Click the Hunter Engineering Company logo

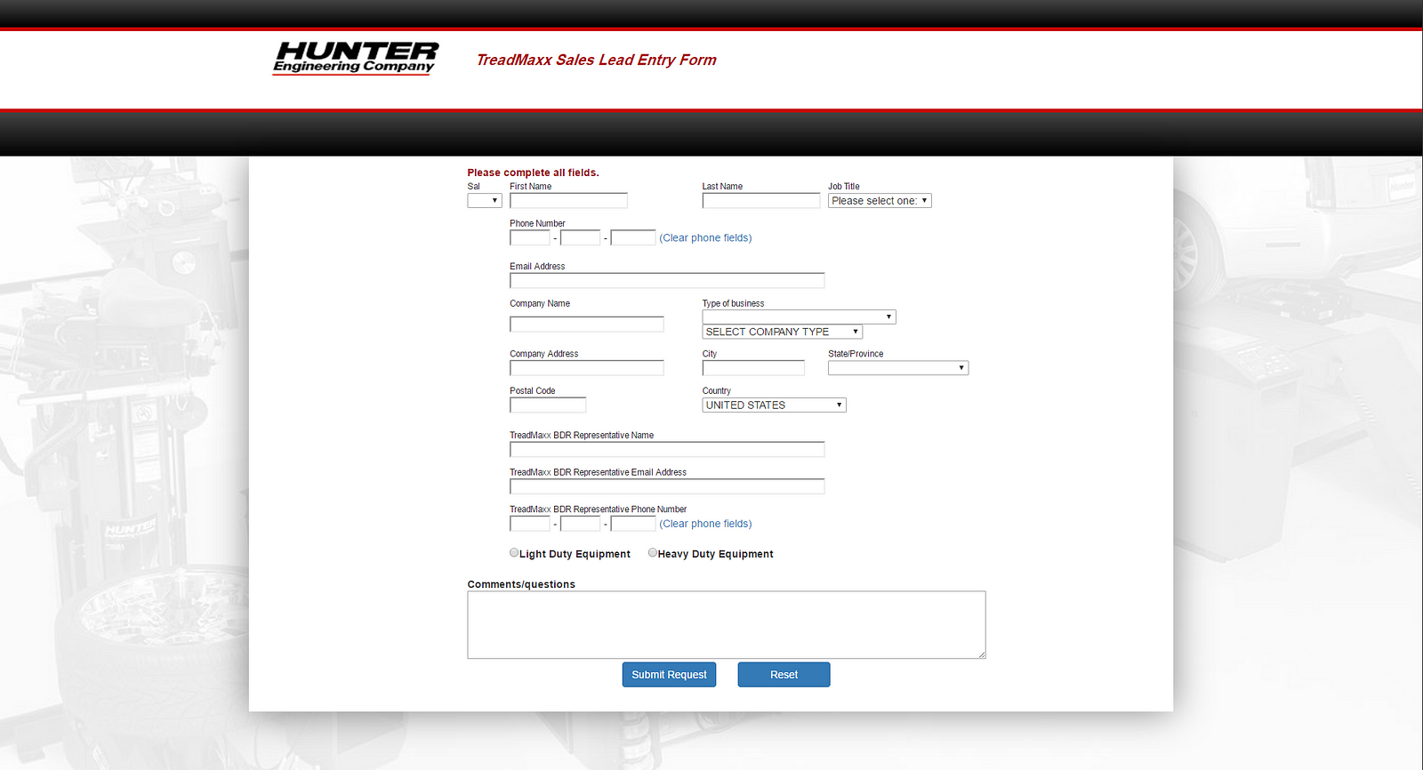[x=355, y=58]
